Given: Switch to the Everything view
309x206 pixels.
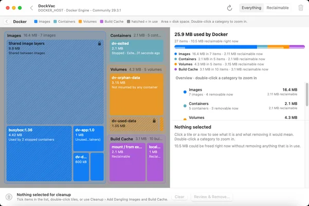Looking at the screenshot, I should (x=251, y=8).
